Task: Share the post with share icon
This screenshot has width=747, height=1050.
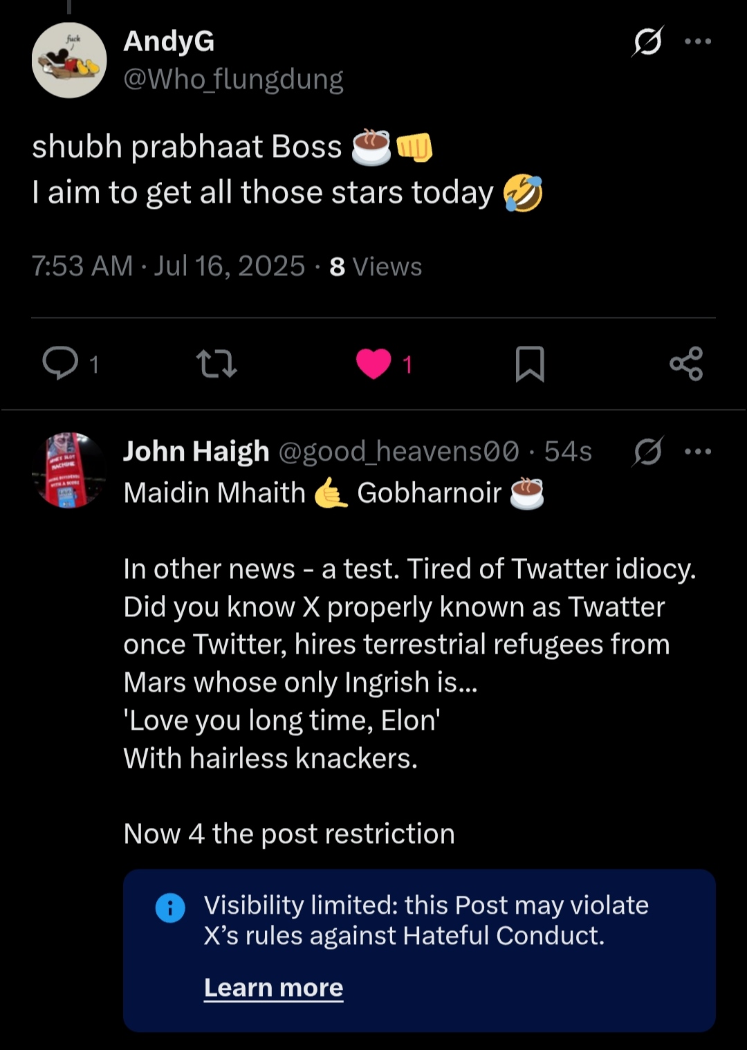Action: (686, 364)
